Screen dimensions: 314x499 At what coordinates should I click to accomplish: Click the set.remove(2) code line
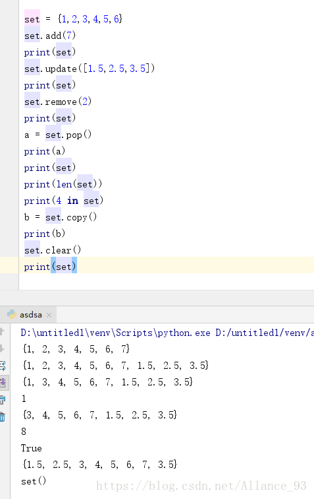pyautogui.click(x=58, y=102)
